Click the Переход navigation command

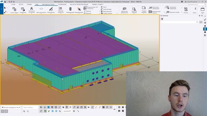tap(87, 11)
